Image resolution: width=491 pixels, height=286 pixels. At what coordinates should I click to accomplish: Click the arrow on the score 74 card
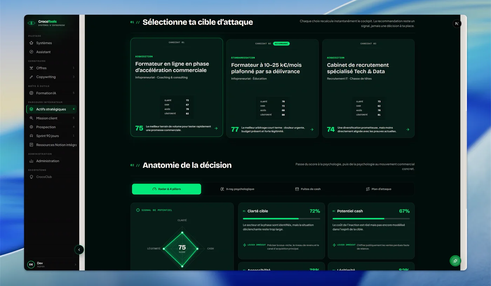click(408, 129)
